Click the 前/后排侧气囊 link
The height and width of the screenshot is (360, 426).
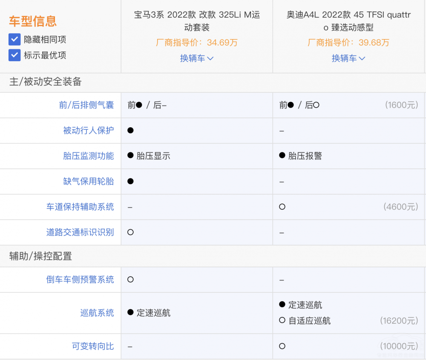pyautogui.click(x=86, y=105)
